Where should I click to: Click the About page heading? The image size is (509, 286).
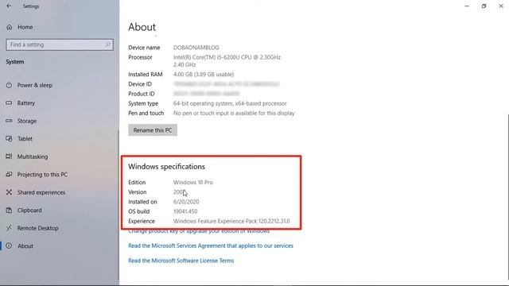[142, 27]
